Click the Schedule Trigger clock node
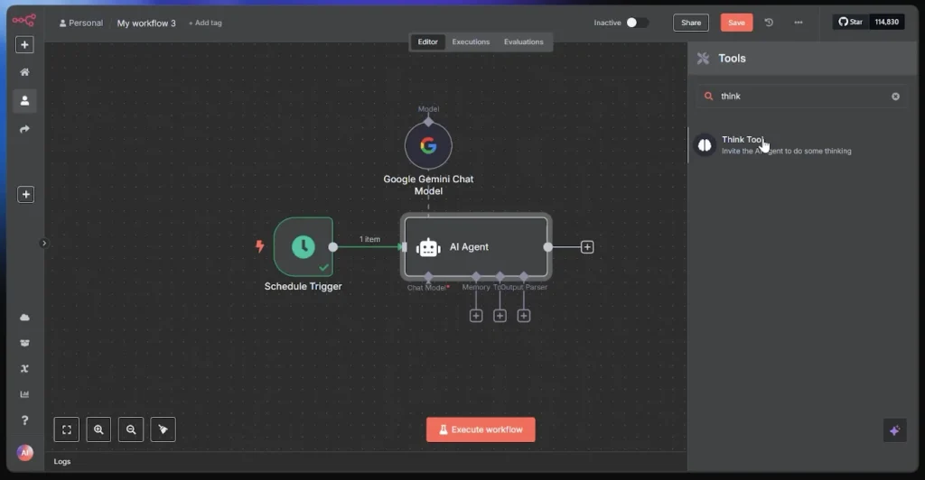The height and width of the screenshot is (480, 925). [303, 245]
